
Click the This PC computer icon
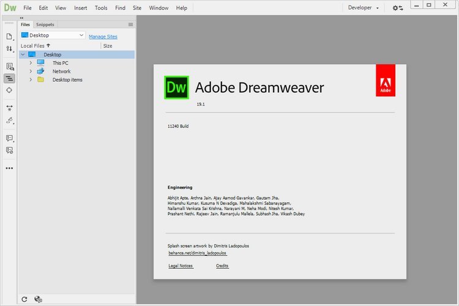tap(40, 62)
